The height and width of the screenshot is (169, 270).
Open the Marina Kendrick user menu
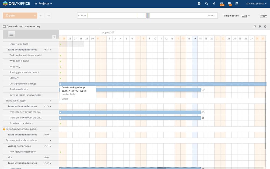coord(256,3)
